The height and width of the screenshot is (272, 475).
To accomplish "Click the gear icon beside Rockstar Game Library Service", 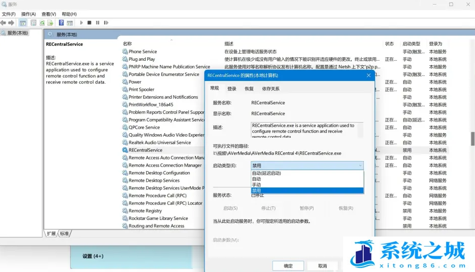I will pyautogui.click(x=125, y=218).
